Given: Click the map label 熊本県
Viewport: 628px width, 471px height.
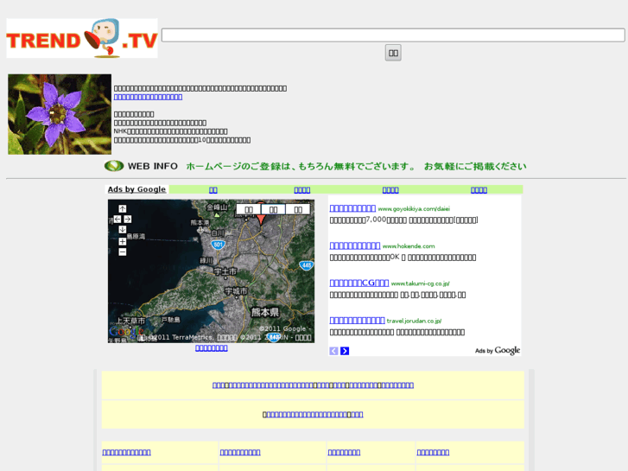Looking at the screenshot, I should tap(264, 312).
